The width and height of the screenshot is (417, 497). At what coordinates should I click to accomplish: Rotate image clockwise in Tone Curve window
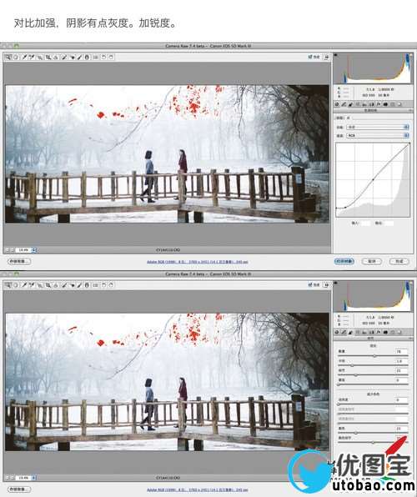click(x=111, y=57)
